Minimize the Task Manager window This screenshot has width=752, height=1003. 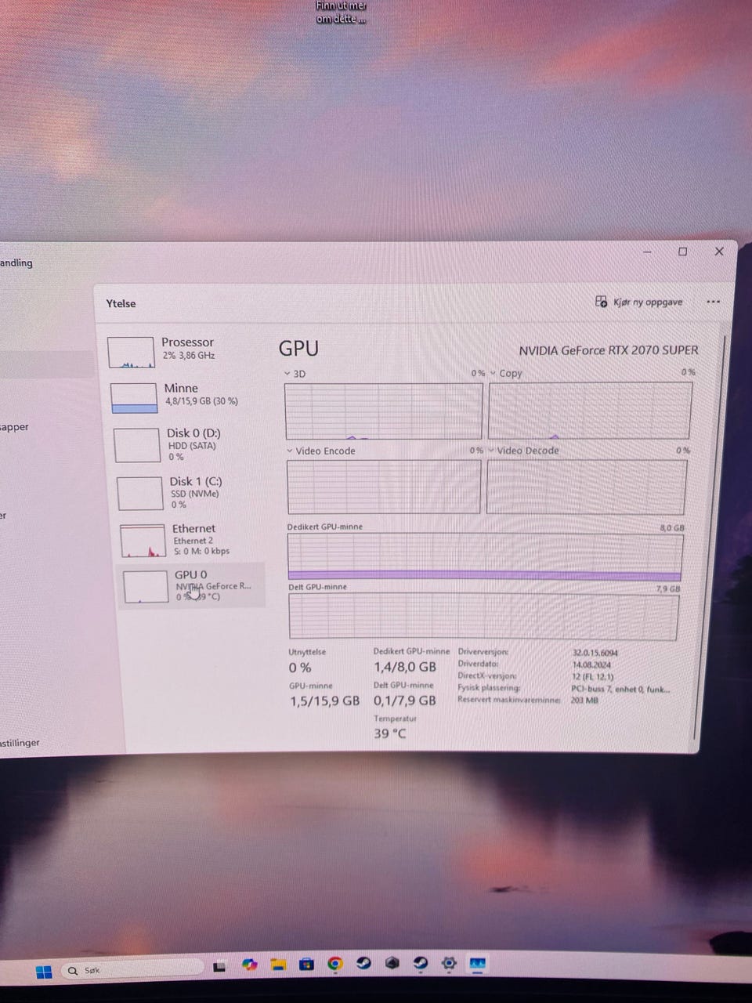point(647,252)
